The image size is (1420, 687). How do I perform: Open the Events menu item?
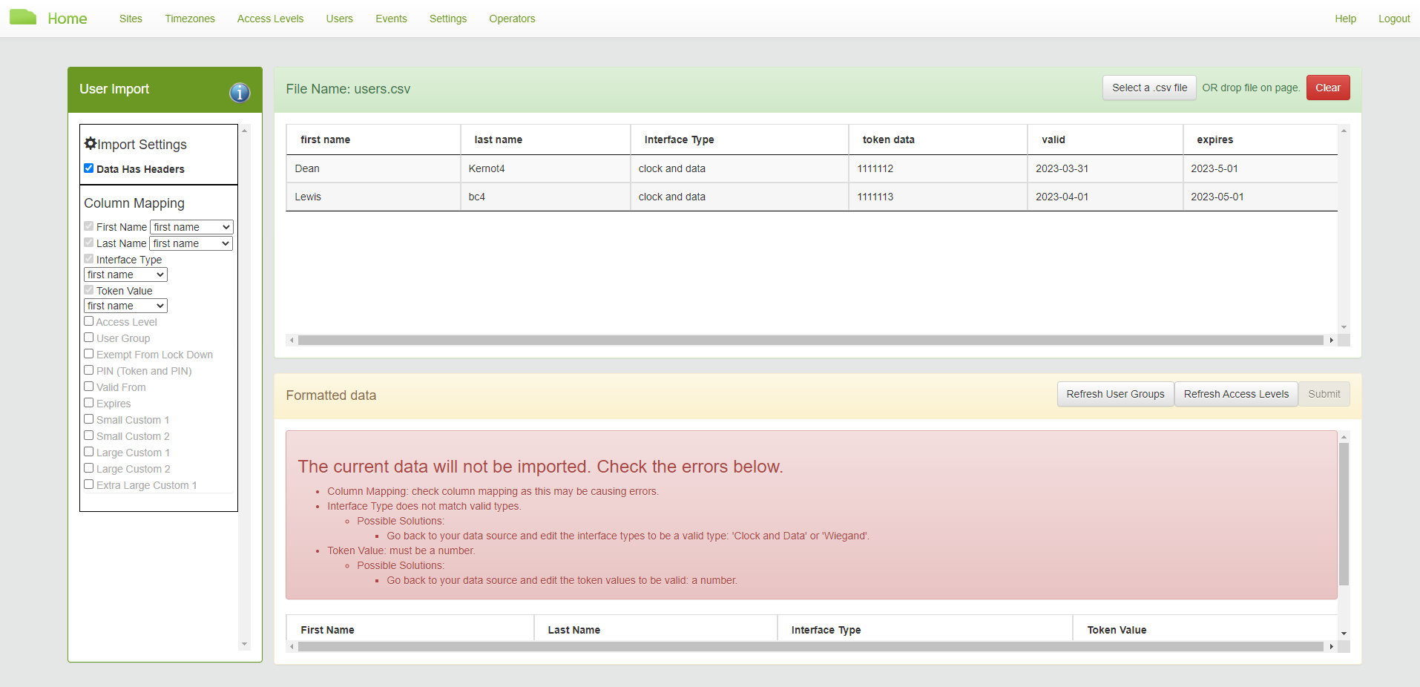click(391, 19)
